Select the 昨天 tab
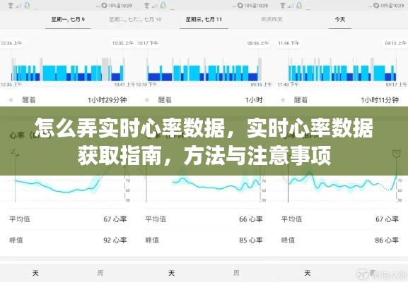The width and height of the screenshot is (408, 282). (272, 20)
